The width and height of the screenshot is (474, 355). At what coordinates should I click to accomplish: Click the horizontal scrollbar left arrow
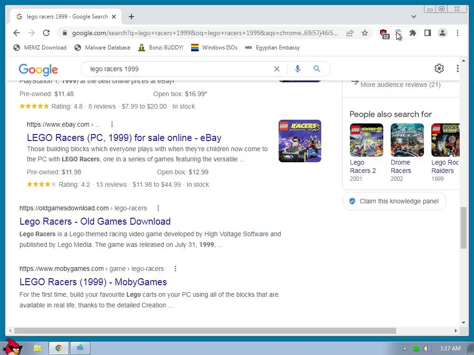coord(10,331)
